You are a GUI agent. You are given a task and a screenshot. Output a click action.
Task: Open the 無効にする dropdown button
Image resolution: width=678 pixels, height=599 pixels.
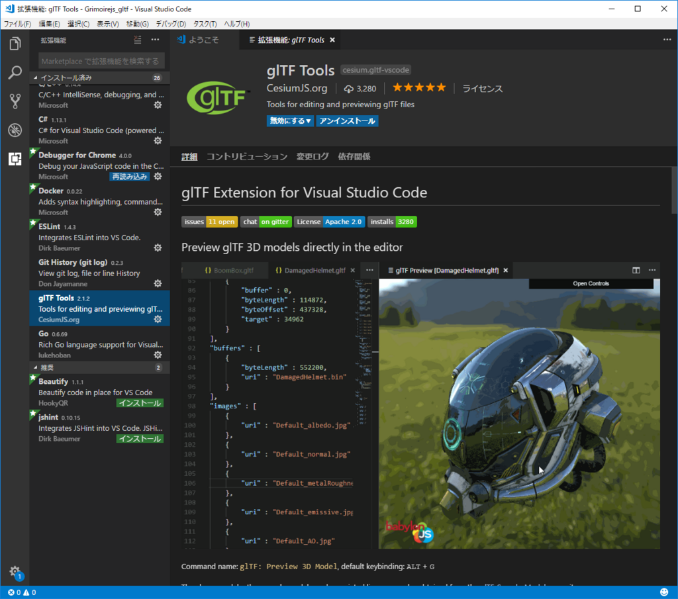point(290,121)
